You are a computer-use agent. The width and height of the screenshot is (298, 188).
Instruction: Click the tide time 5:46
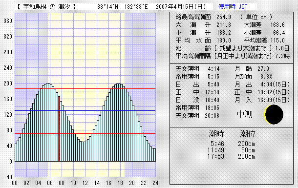coord(217,144)
